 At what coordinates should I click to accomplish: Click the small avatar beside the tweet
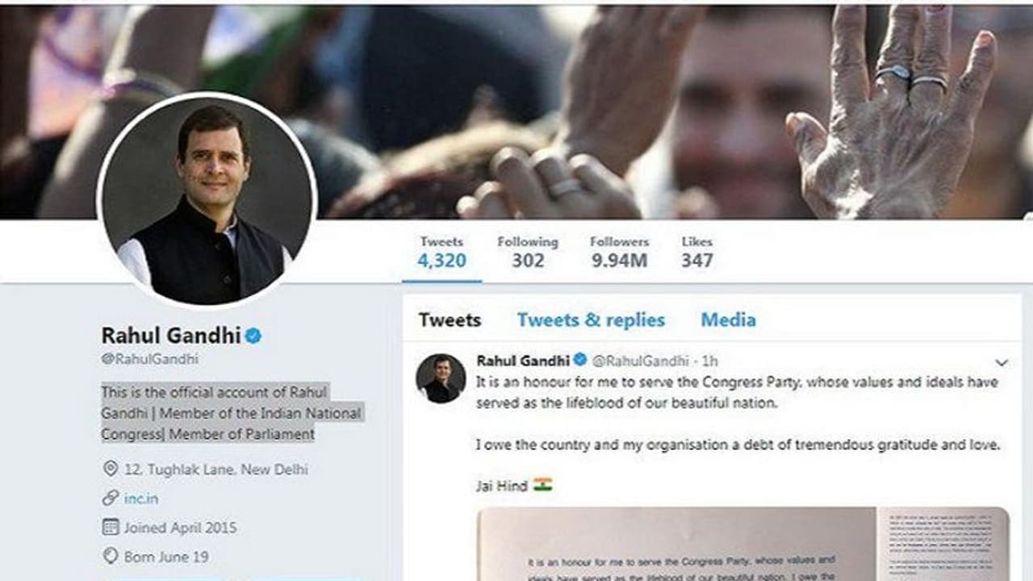[x=441, y=378]
